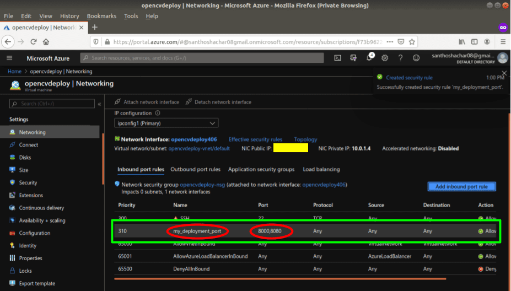Click IP configuration info icon
This screenshot has width=511, height=291.
(x=158, y=113)
